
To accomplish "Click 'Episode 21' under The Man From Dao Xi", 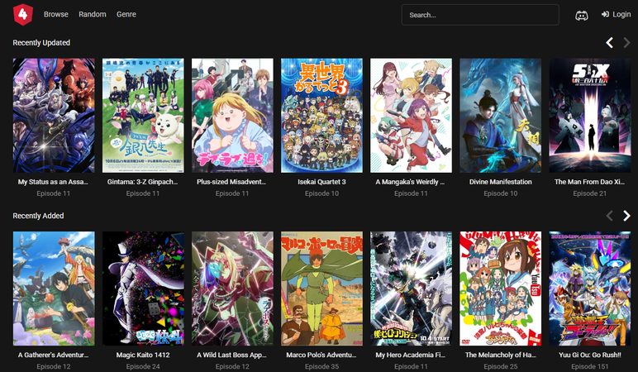I will coord(589,193).
